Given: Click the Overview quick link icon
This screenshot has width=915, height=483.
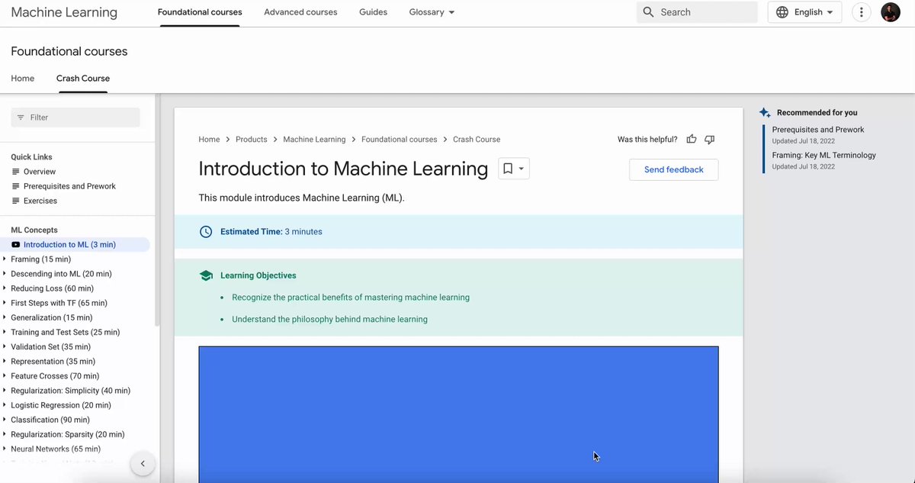Looking at the screenshot, I should pyautogui.click(x=14, y=171).
